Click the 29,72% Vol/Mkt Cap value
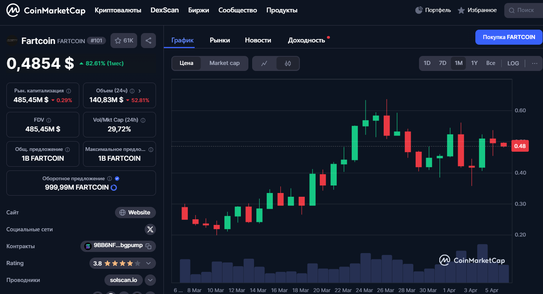Screen dimensions: 543x294 click(x=119, y=129)
